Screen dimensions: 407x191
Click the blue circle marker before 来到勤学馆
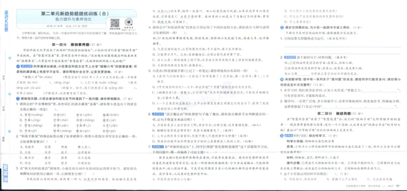point(282,79)
